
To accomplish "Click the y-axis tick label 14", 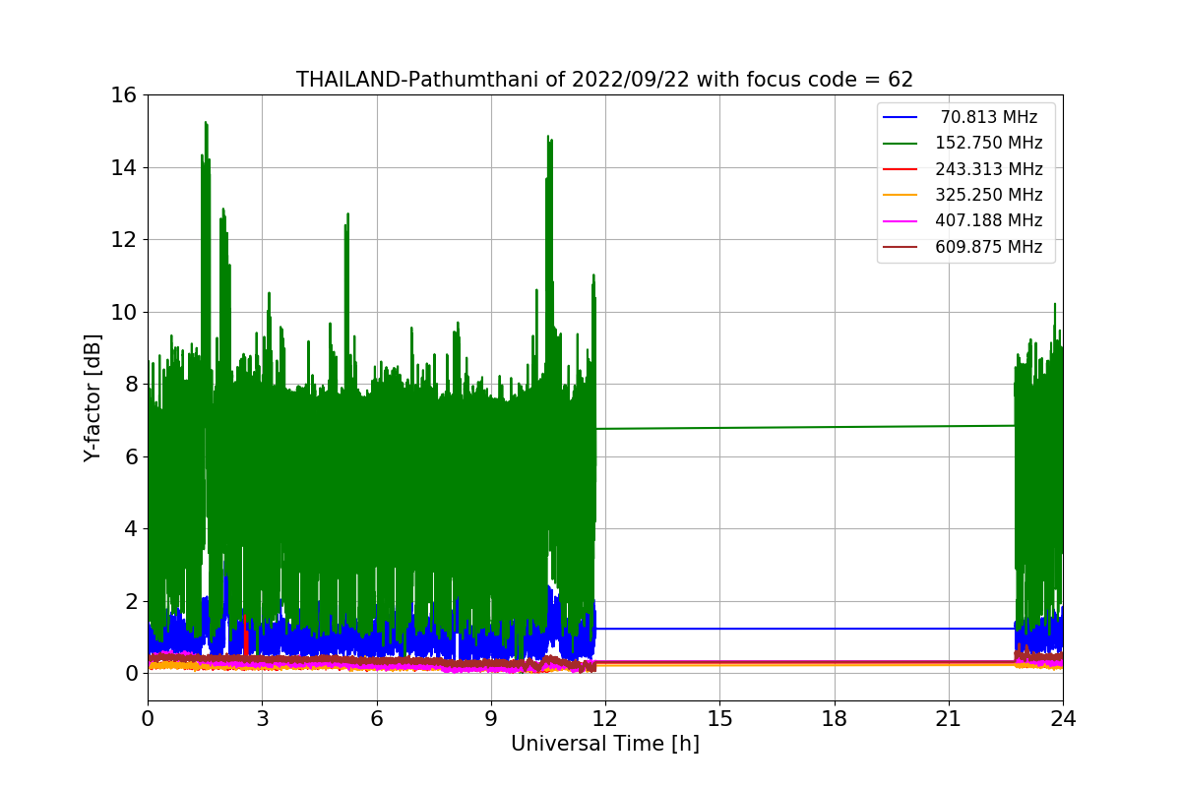I will tap(124, 167).
